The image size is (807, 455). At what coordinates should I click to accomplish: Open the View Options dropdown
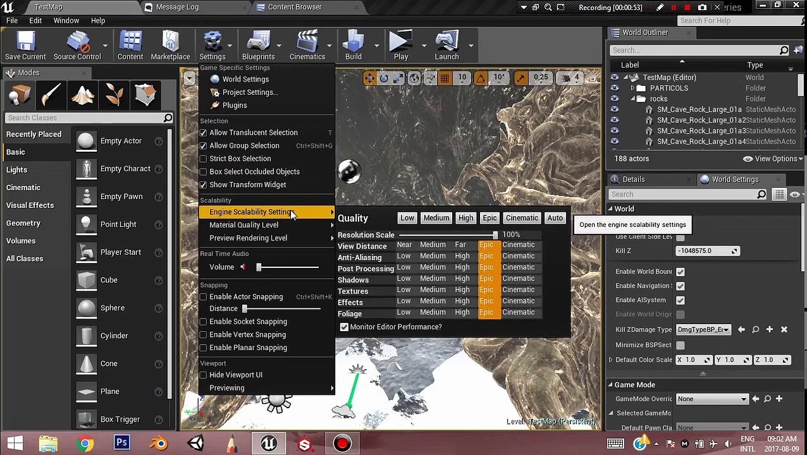tap(772, 159)
